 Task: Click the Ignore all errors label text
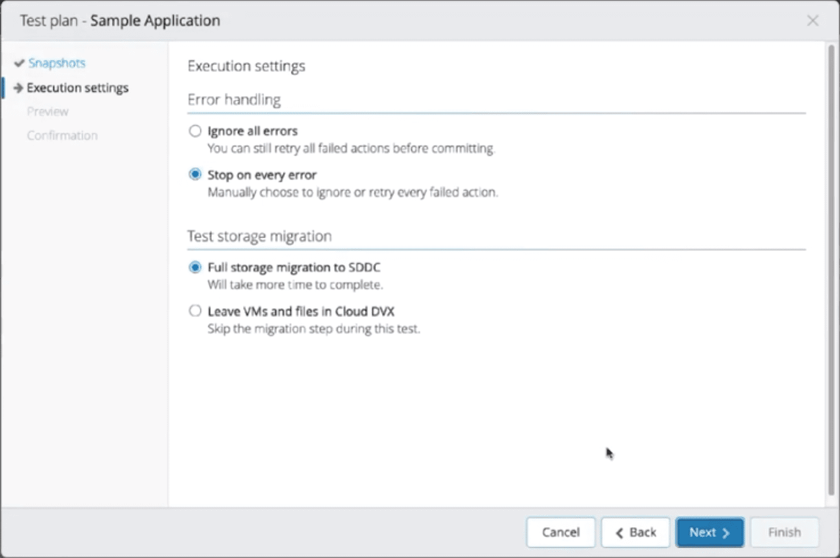pos(253,131)
